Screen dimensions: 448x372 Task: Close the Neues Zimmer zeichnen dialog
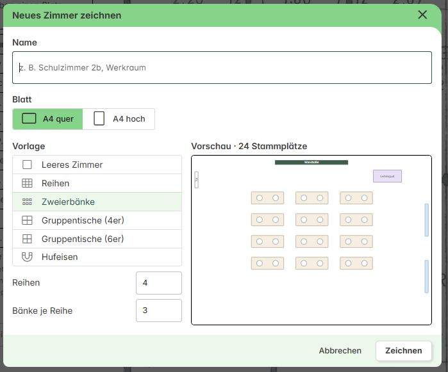point(422,15)
